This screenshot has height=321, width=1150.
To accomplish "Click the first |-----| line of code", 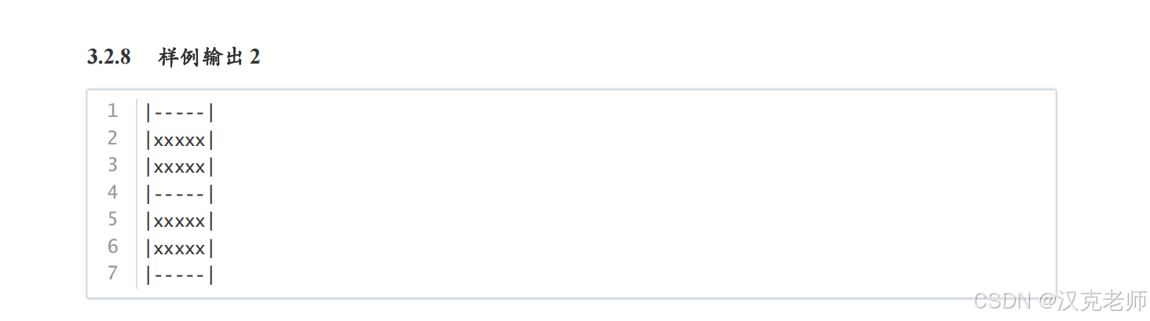I will 180,112.
